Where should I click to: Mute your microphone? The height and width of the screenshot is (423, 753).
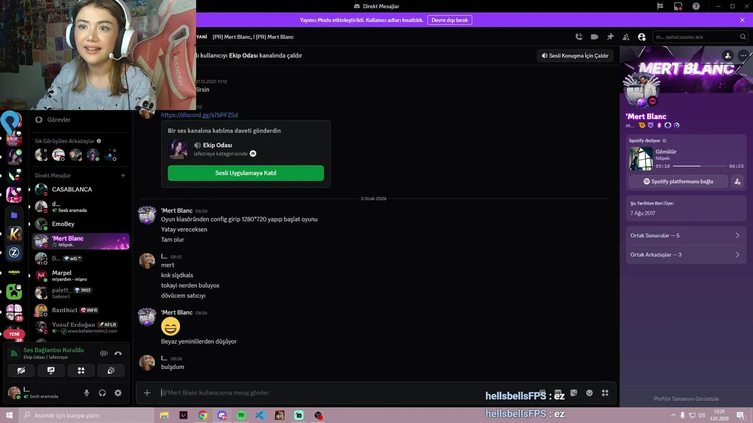pos(86,393)
